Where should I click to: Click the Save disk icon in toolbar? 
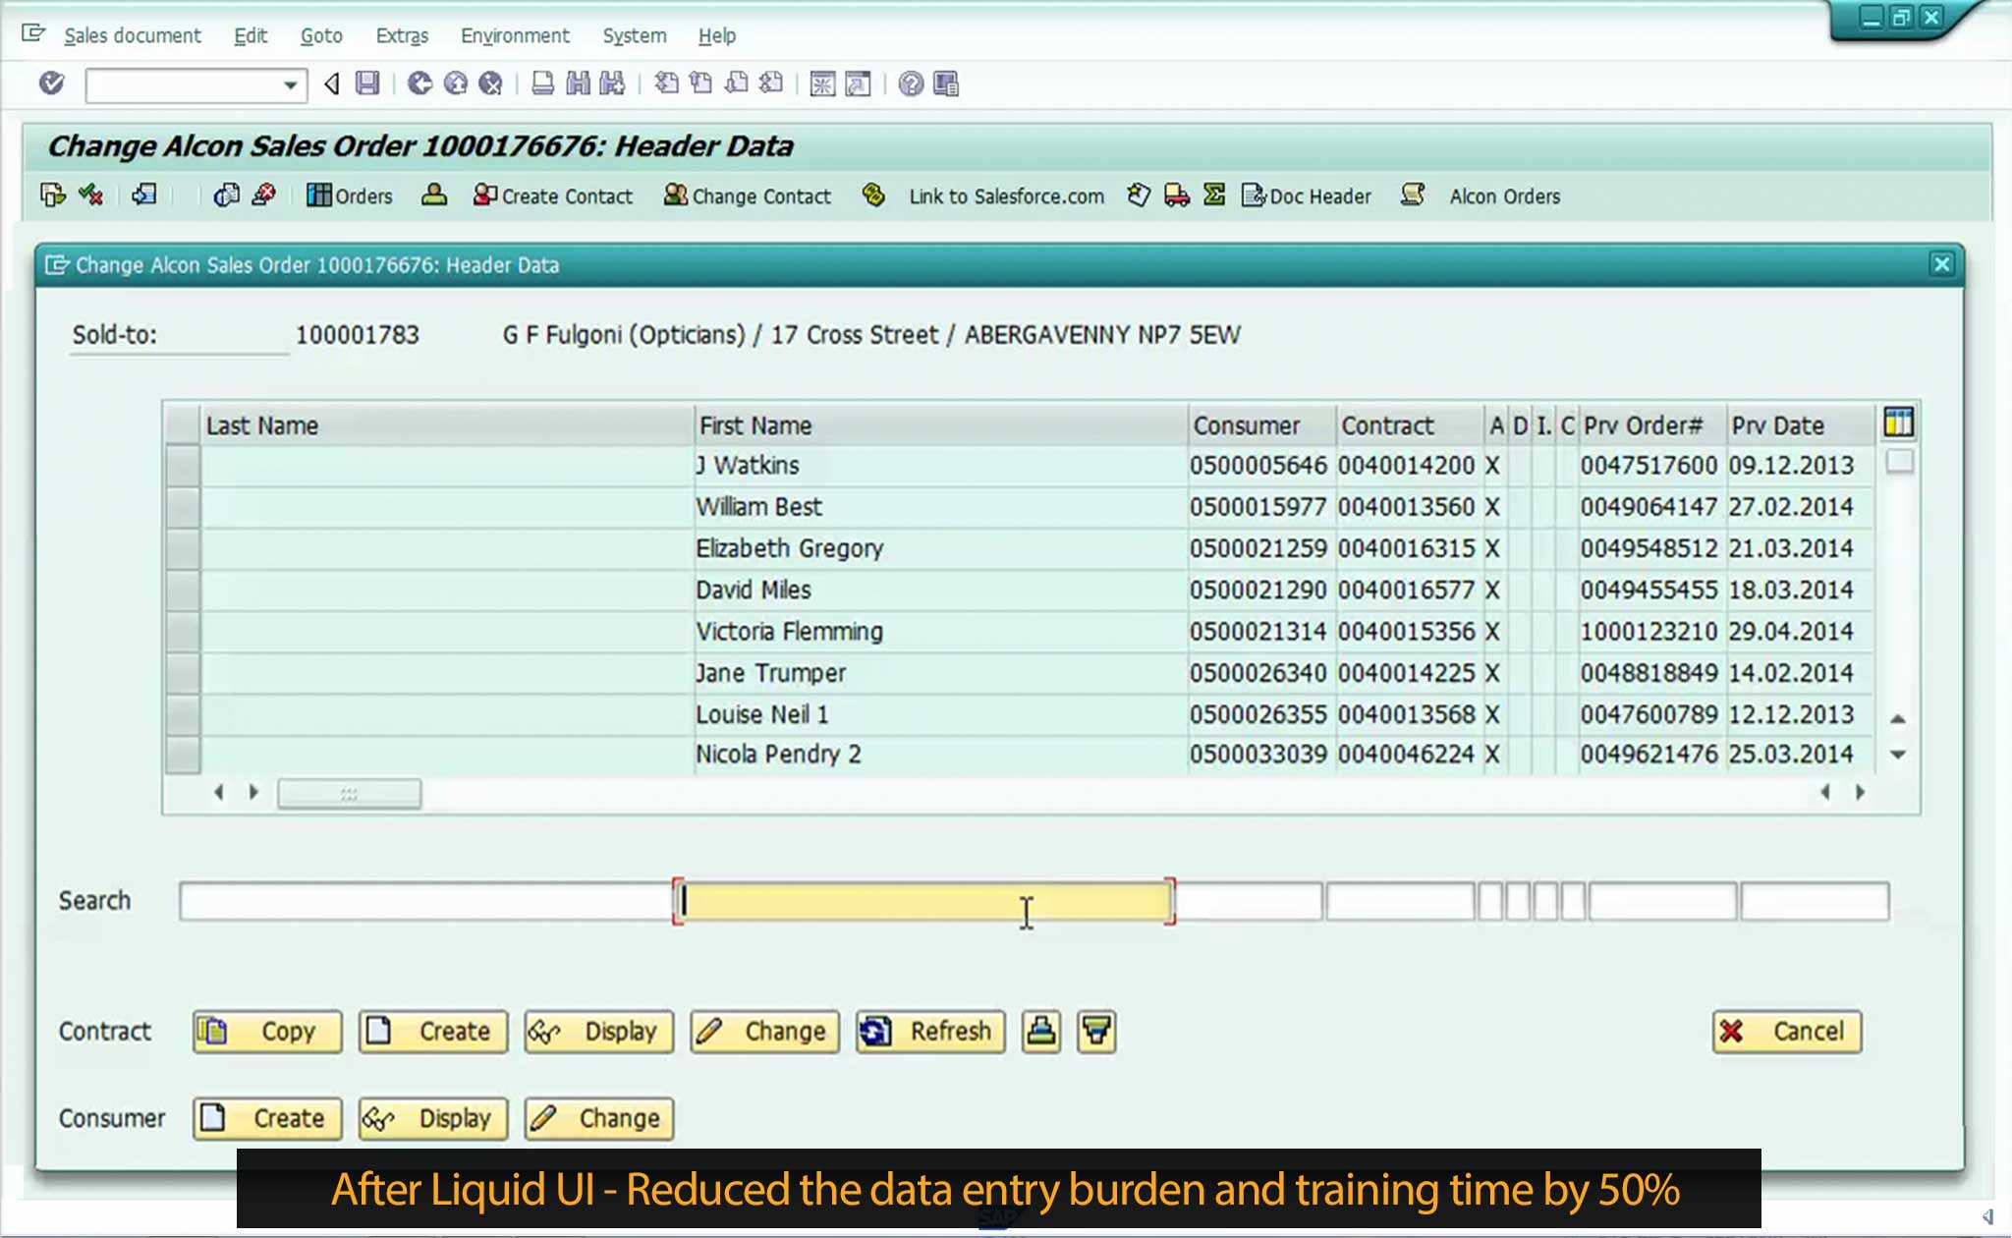(x=367, y=84)
